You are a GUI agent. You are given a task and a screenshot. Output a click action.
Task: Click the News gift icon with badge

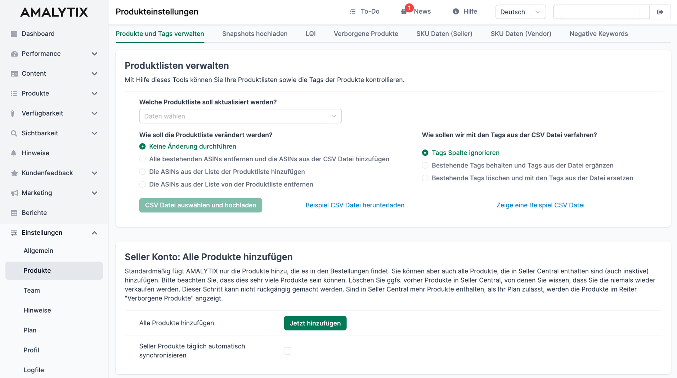(405, 11)
